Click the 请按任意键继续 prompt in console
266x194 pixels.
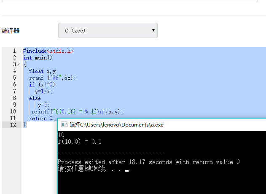(89, 169)
